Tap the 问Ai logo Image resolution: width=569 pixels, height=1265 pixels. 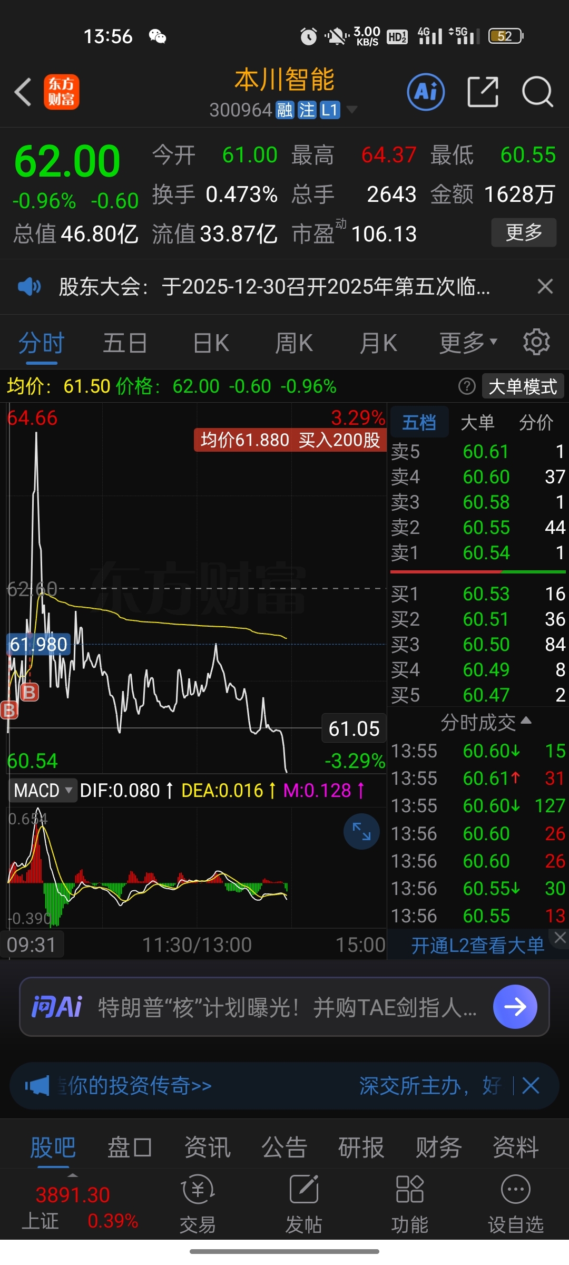click(x=57, y=1007)
